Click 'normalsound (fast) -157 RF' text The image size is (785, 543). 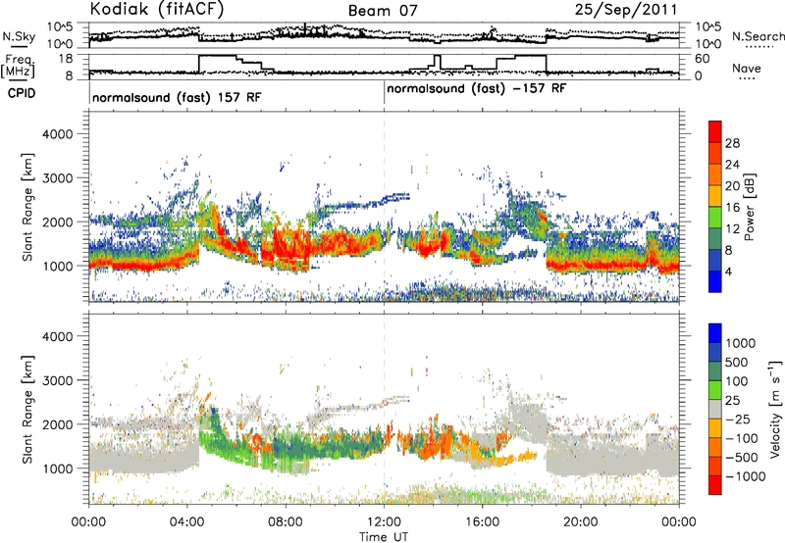(477, 89)
